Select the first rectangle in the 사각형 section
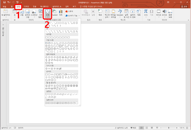The image size is (191, 130). (x=46, y=37)
